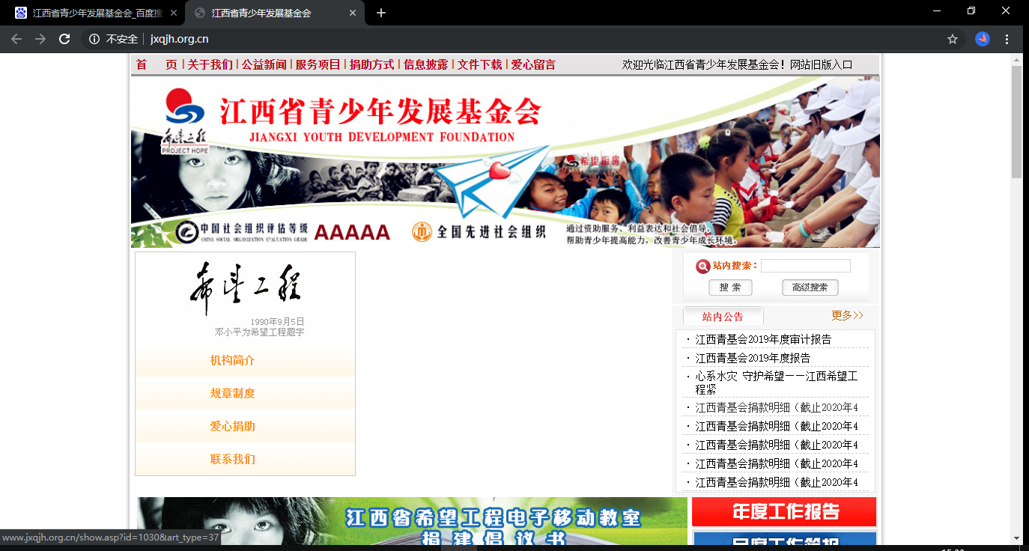Select the 站内公告 tab
Image resolution: width=1029 pixels, height=551 pixels.
[723, 316]
